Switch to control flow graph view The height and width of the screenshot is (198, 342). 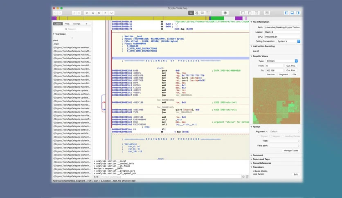click(x=196, y=13)
